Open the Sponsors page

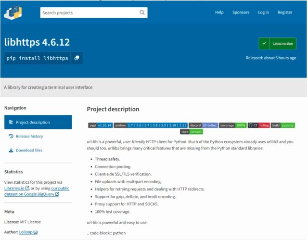tap(241, 13)
